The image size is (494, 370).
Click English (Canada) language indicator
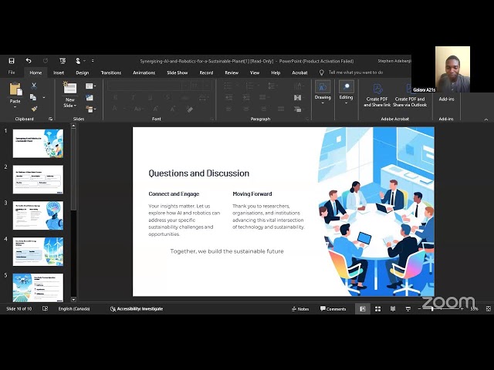click(x=74, y=309)
